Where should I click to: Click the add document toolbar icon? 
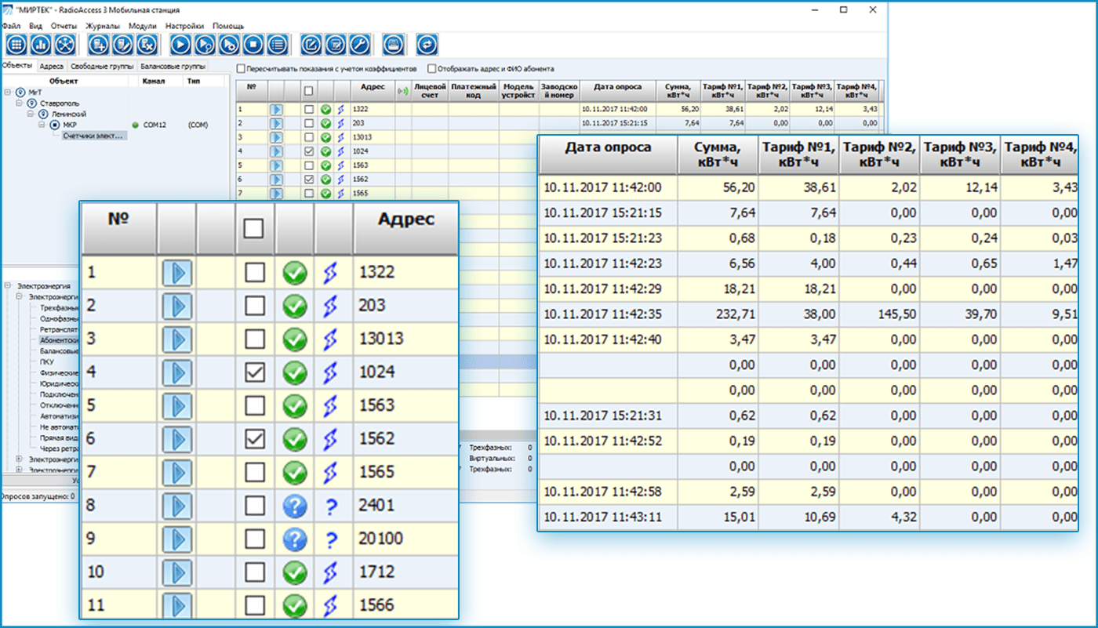[x=99, y=44]
